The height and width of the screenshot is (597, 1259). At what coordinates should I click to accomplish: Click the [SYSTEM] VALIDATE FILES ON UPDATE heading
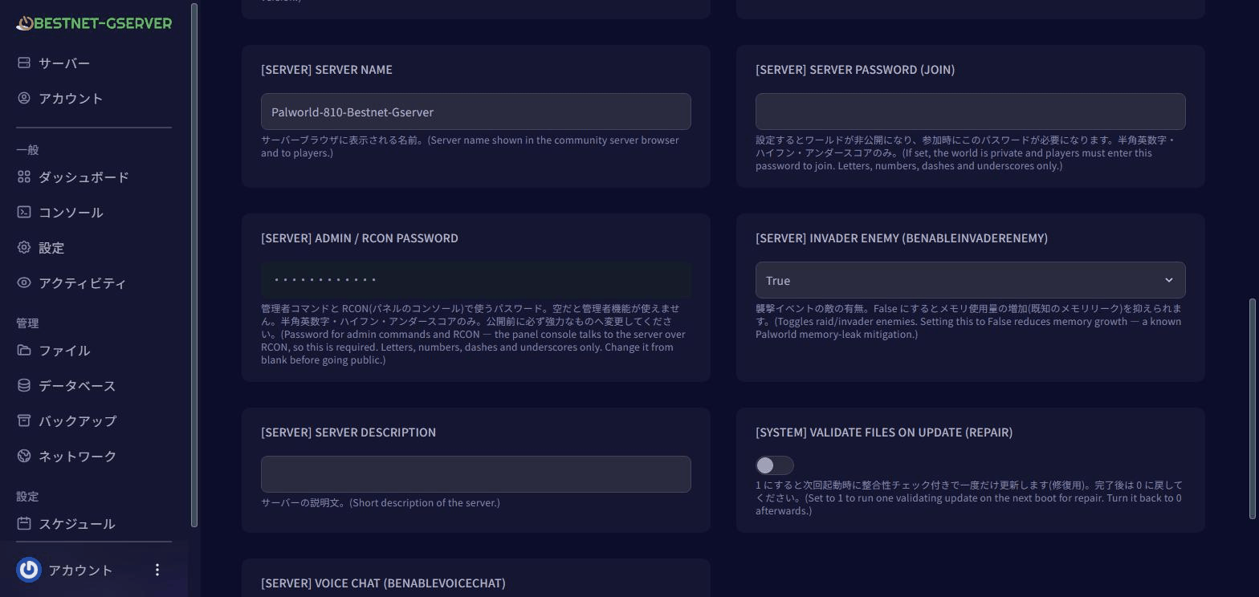point(884,433)
